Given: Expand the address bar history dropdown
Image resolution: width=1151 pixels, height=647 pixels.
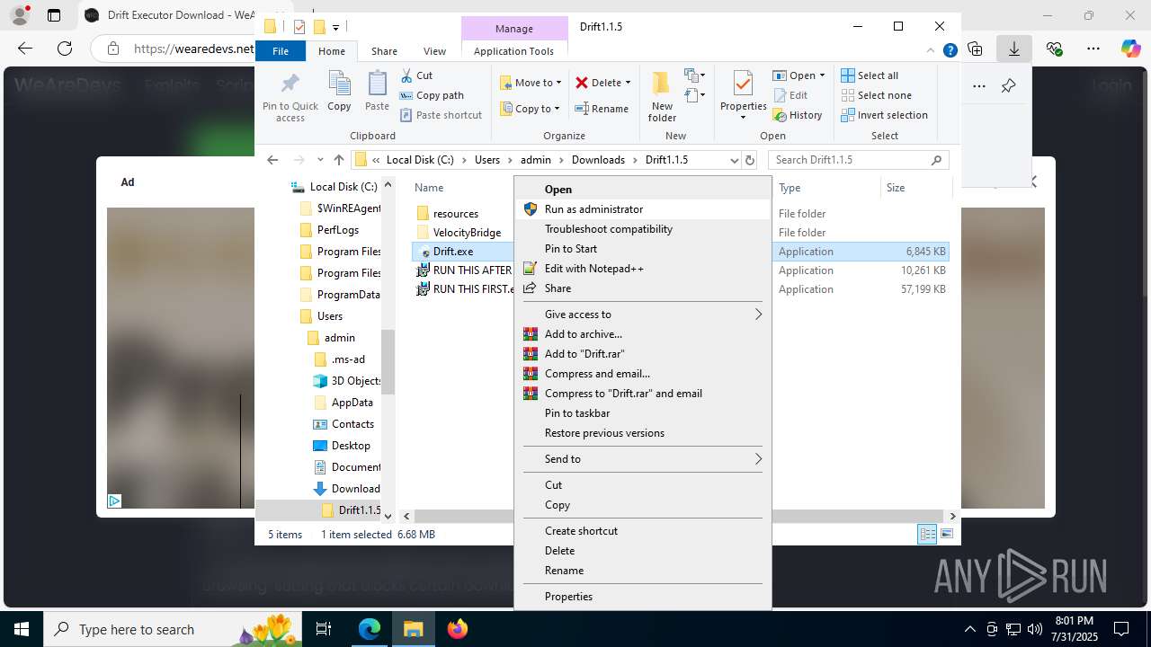Looking at the screenshot, I should 735,160.
